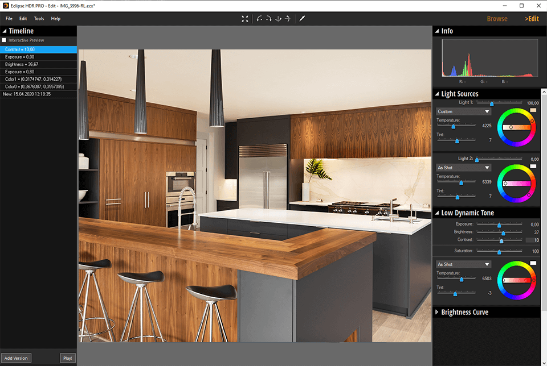
Task: Open the Tools menu
Action: pos(39,18)
